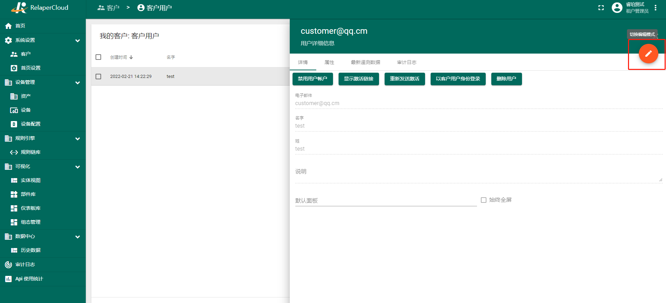This screenshot has height=303, width=666.
Task: Open the 客户 people icon in sidebar
Action: click(x=14, y=54)
